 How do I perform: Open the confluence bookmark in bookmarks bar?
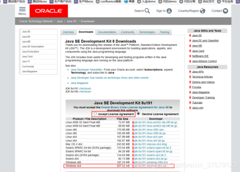coord(108,2)
